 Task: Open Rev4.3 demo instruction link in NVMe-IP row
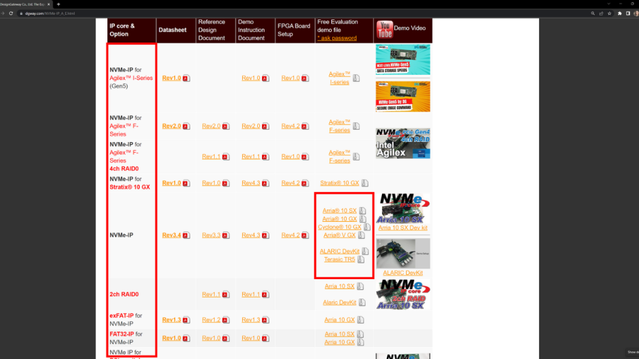[251, 235]
